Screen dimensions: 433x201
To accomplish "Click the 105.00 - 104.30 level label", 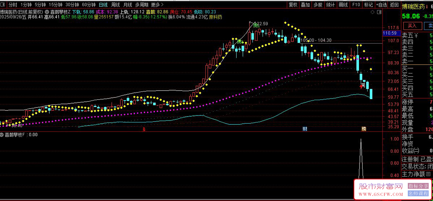I will (x=316, y=40).
